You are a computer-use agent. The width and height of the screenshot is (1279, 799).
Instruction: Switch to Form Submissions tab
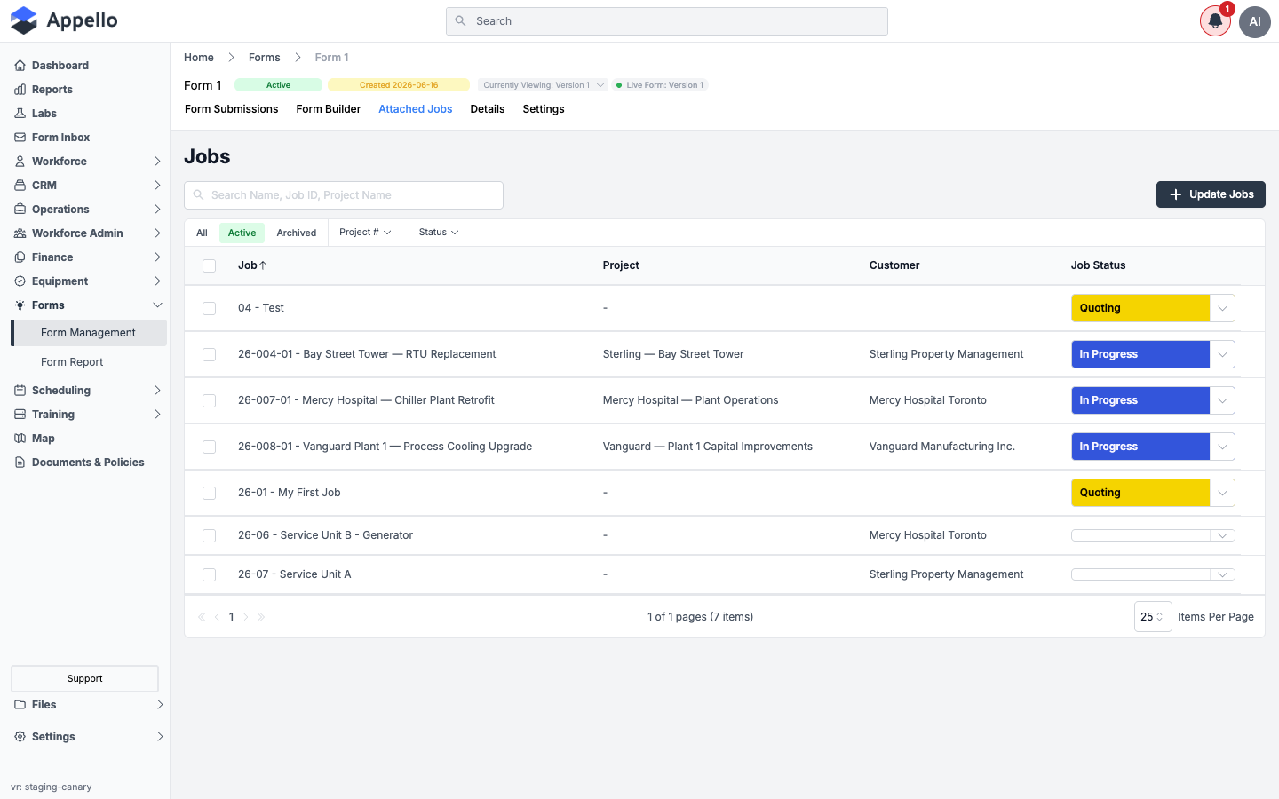[x=232, y=109]
